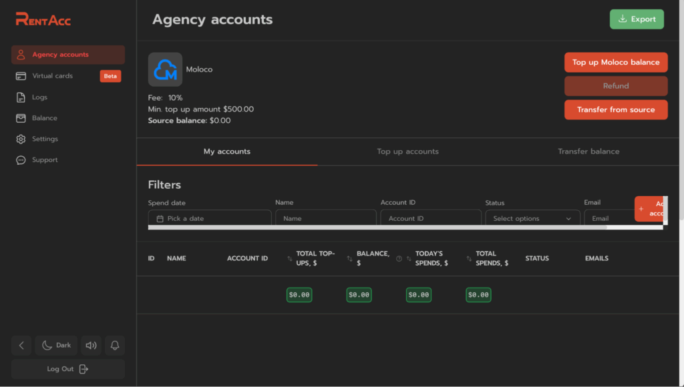
Task: Click the NAME column header
Action: [x=176, y=258]
